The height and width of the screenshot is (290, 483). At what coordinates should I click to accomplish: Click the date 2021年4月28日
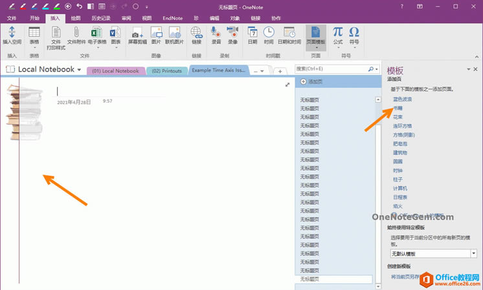pos(74,102)
